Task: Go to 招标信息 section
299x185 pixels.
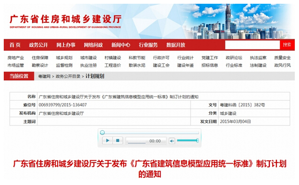Action: point(209,65)
